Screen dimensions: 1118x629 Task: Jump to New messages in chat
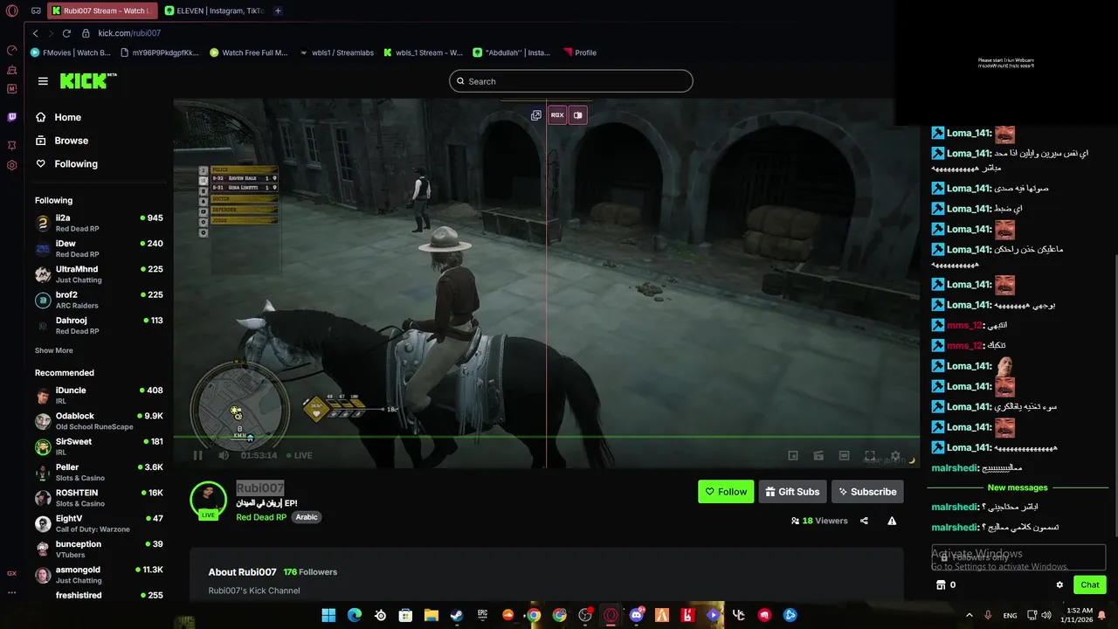tap(1018, 487)
